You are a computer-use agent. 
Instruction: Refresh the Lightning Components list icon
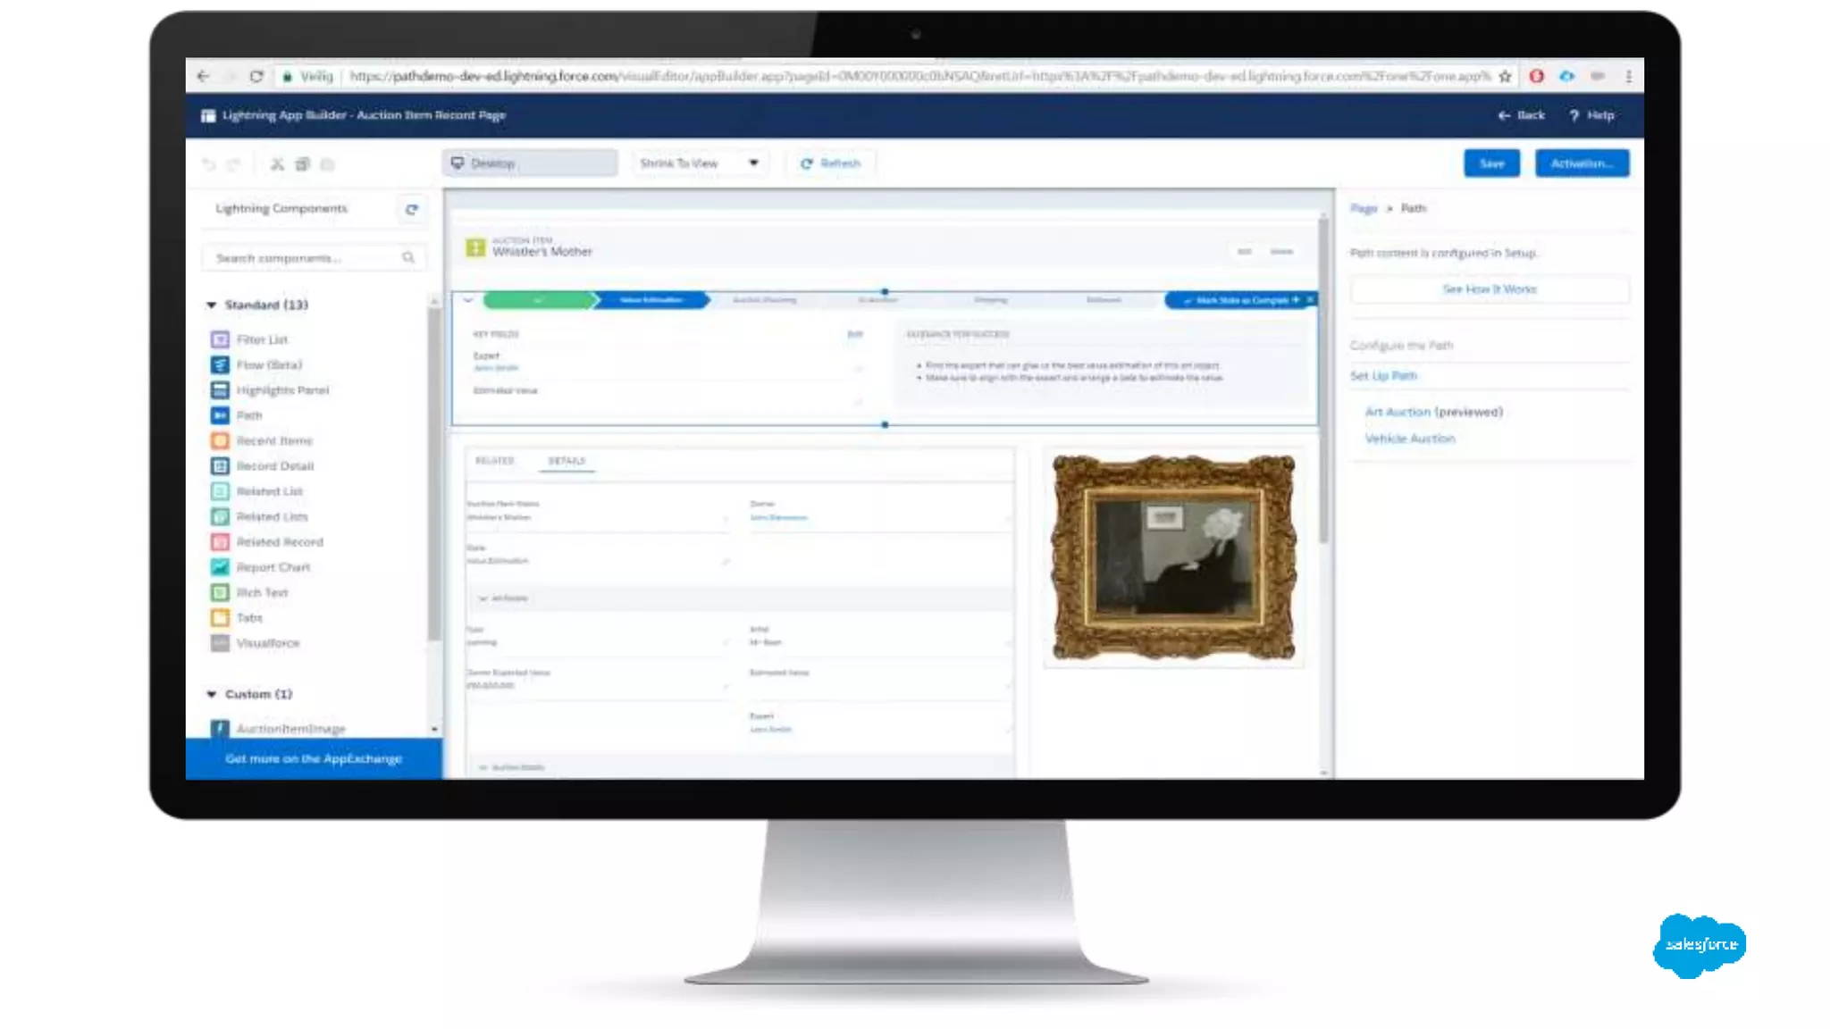[411, 210]
